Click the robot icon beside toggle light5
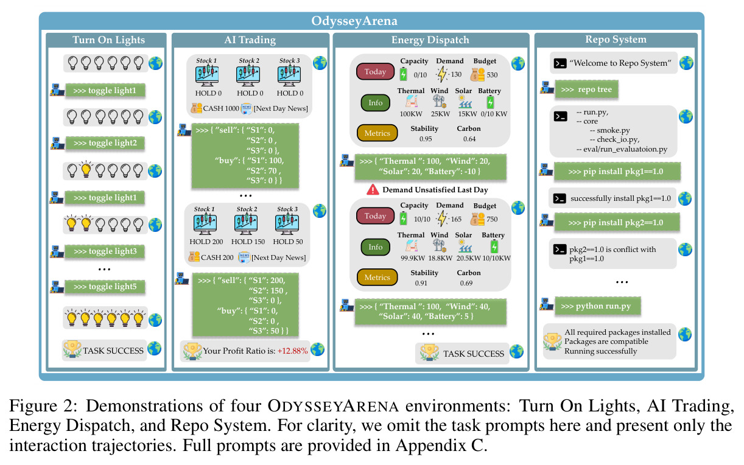This screenshot has width=744, height=465. pos(57,287)
